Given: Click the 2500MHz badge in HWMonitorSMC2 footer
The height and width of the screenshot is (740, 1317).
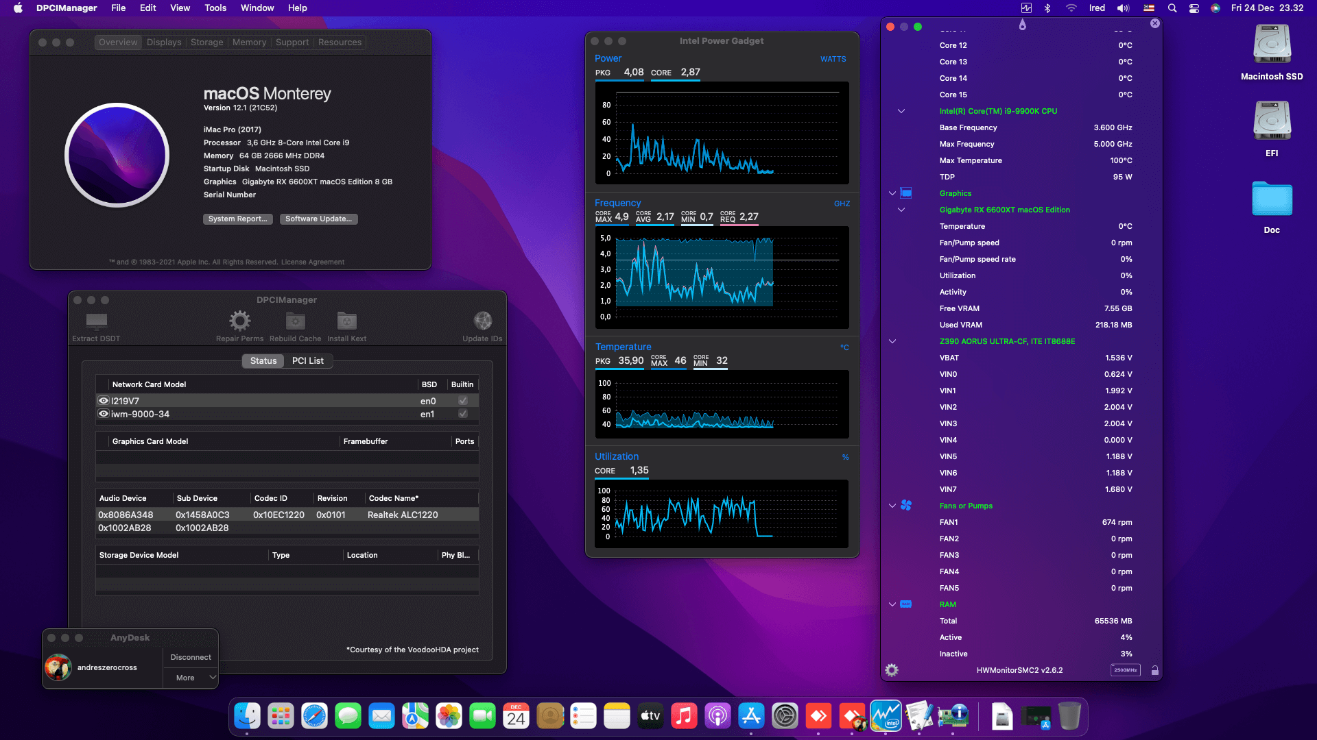Looking at the screenshot, I should (x=1125, y=670).
